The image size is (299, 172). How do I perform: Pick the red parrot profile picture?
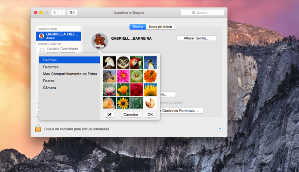136,63
